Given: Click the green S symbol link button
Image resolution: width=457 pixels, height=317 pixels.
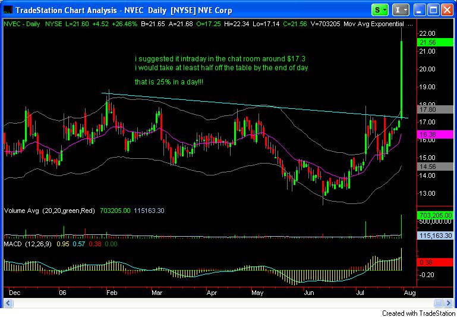Looking at the screenshot, I should click(380, 10).
